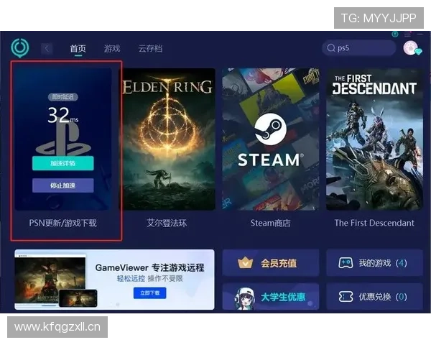This screenshot has height=345, width=431.
Task: Click the crown icon on 会员充值
Action: coord(245,263)
